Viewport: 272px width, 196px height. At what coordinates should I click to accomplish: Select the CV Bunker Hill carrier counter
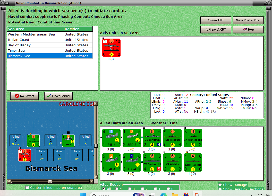click(152, 162)
